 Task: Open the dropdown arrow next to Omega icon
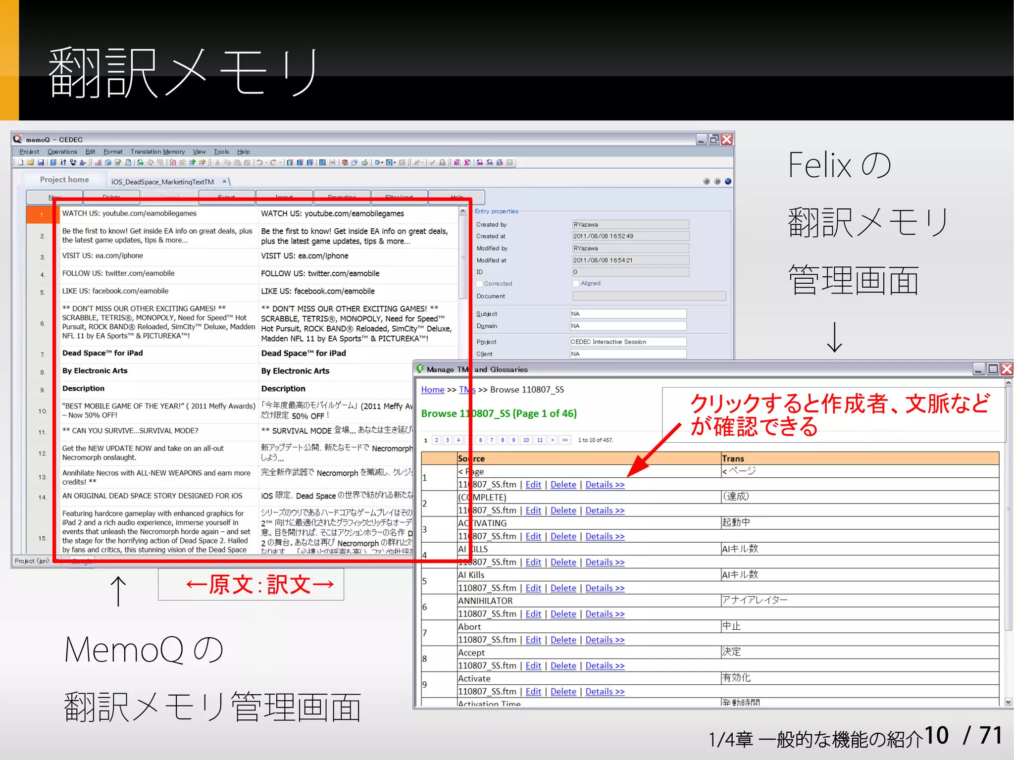pyautogui.click(x=395, y=162)
